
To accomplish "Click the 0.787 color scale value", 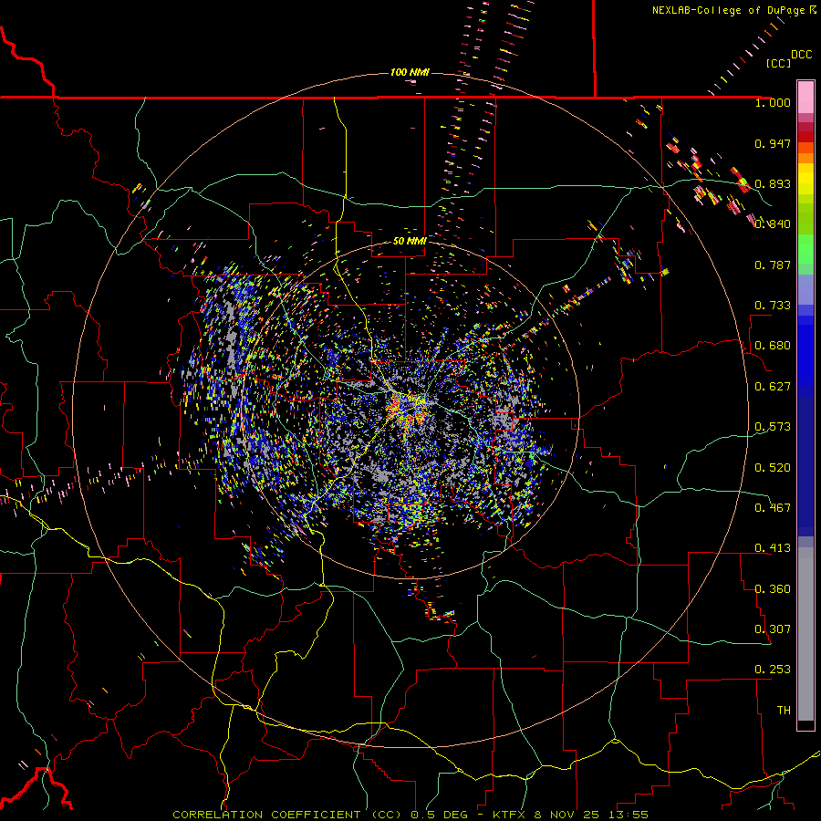I will click(x=773, y=265).
